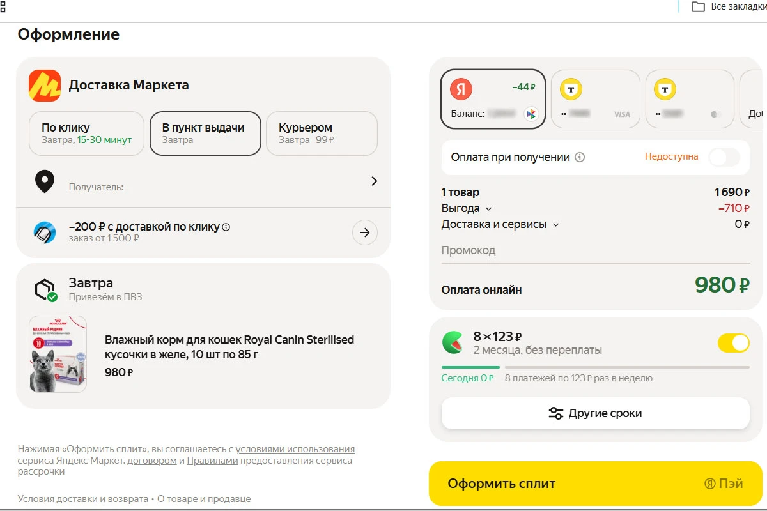767x511 pixels.
Task: Click the Royal Canin Sterilised product title
Action: pos(229,347)
